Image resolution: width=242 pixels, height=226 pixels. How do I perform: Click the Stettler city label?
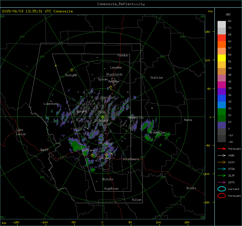(157, 78)
